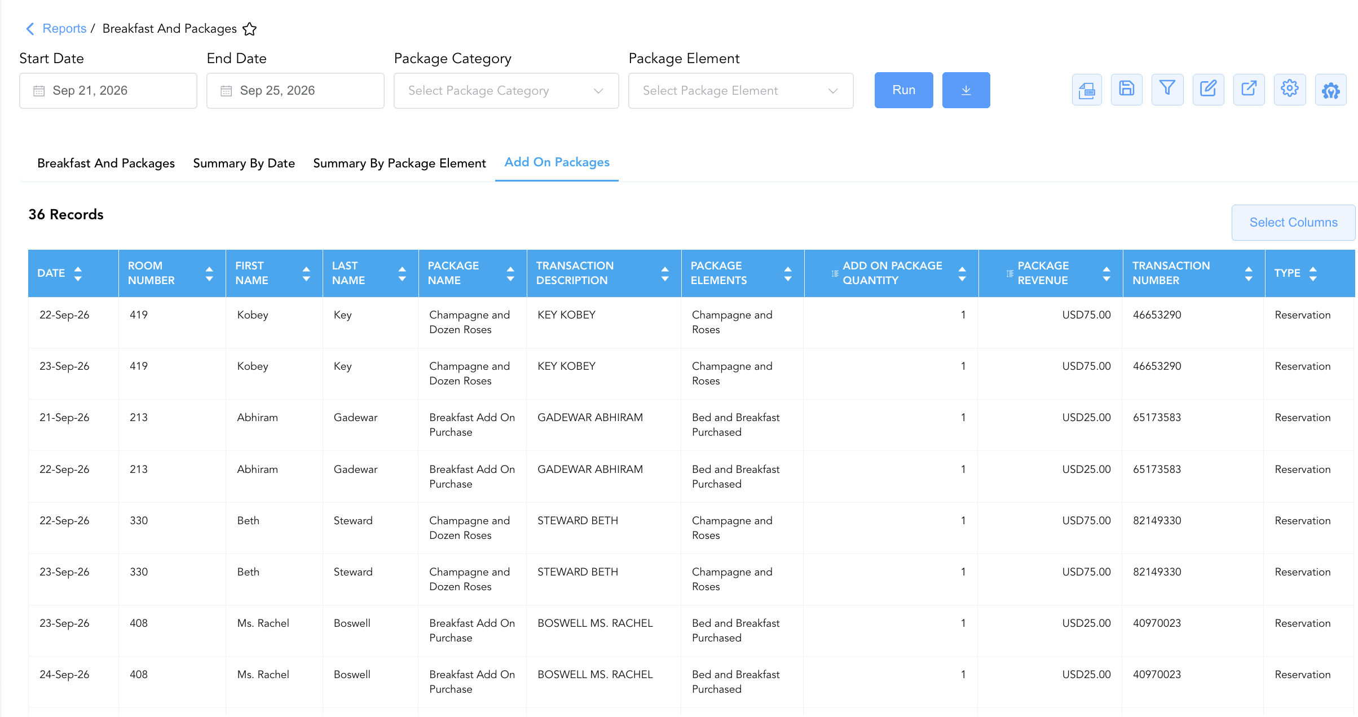Switch to Breakfast And Packages tab

[x=106, y=163]
